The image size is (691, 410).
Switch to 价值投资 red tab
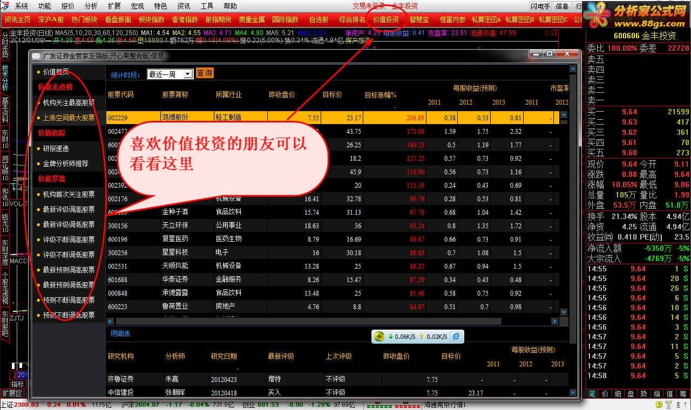pos(387,19)
